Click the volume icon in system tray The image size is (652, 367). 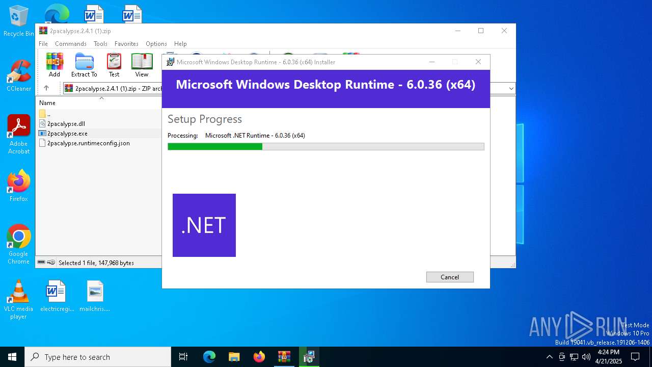pyautogui.click(x=586, y=357)
